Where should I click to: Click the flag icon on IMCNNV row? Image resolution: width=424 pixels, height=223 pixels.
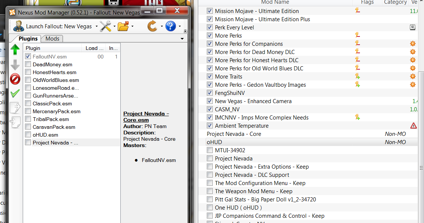[x=357, y=117]
